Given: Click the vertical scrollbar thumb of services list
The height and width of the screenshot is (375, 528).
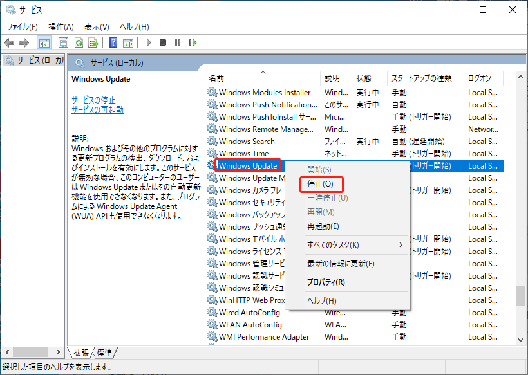Looking at the screenshot, I should pyautogui.click(x=520, y=296).
